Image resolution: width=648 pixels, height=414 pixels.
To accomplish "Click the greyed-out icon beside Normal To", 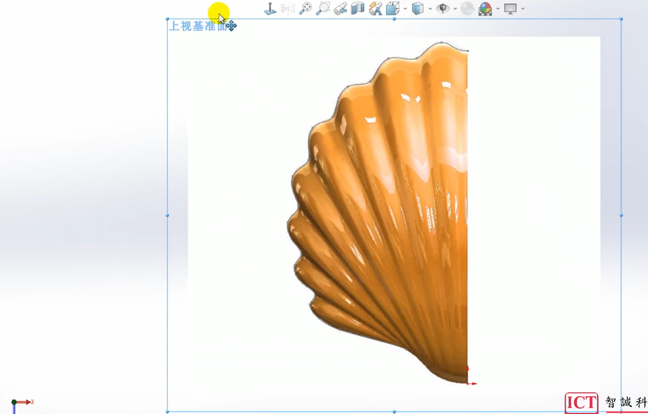I will 288,8.
